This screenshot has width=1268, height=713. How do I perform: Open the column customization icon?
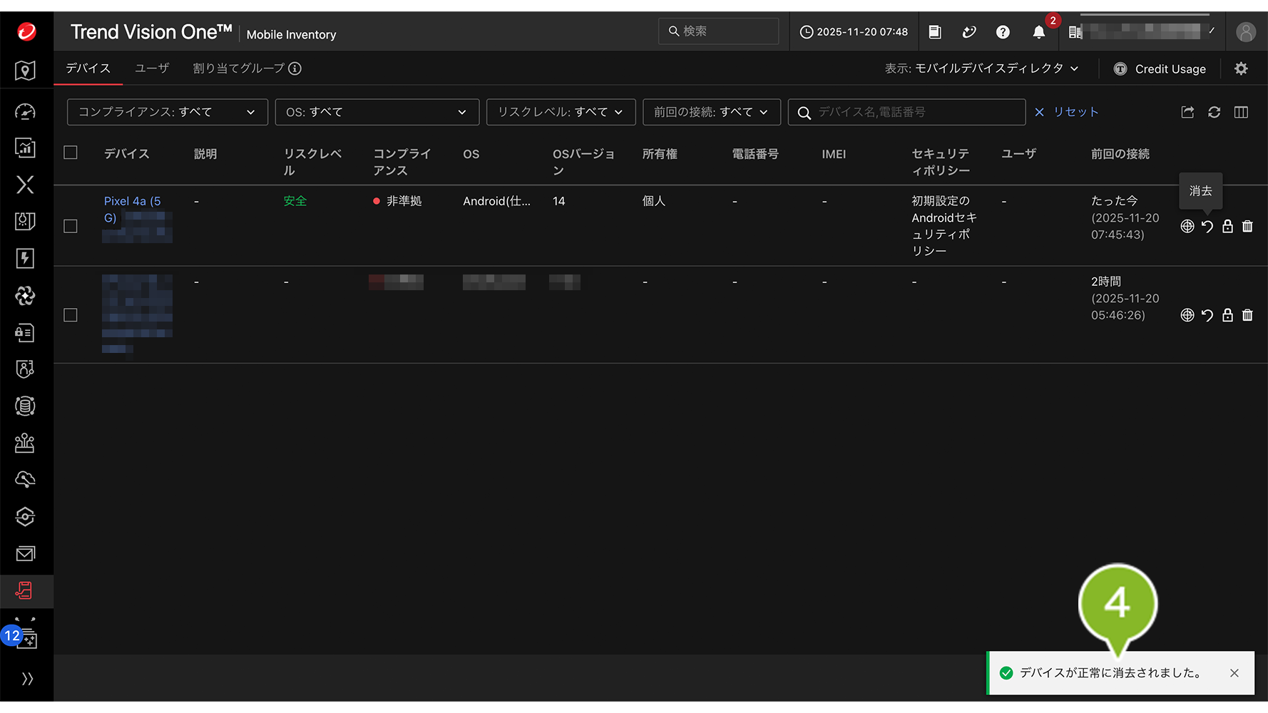pos(1241,112)
